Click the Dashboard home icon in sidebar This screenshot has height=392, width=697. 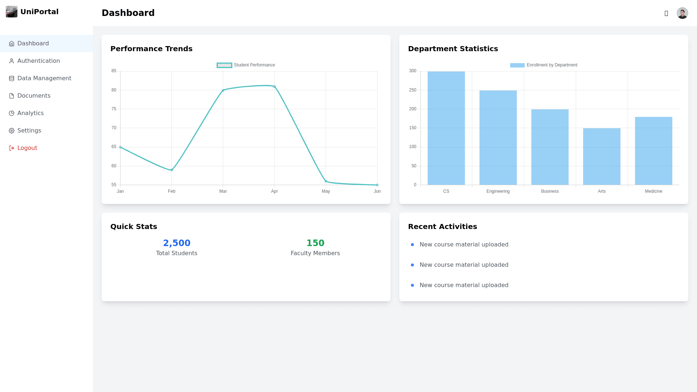(x=12, y=44)
